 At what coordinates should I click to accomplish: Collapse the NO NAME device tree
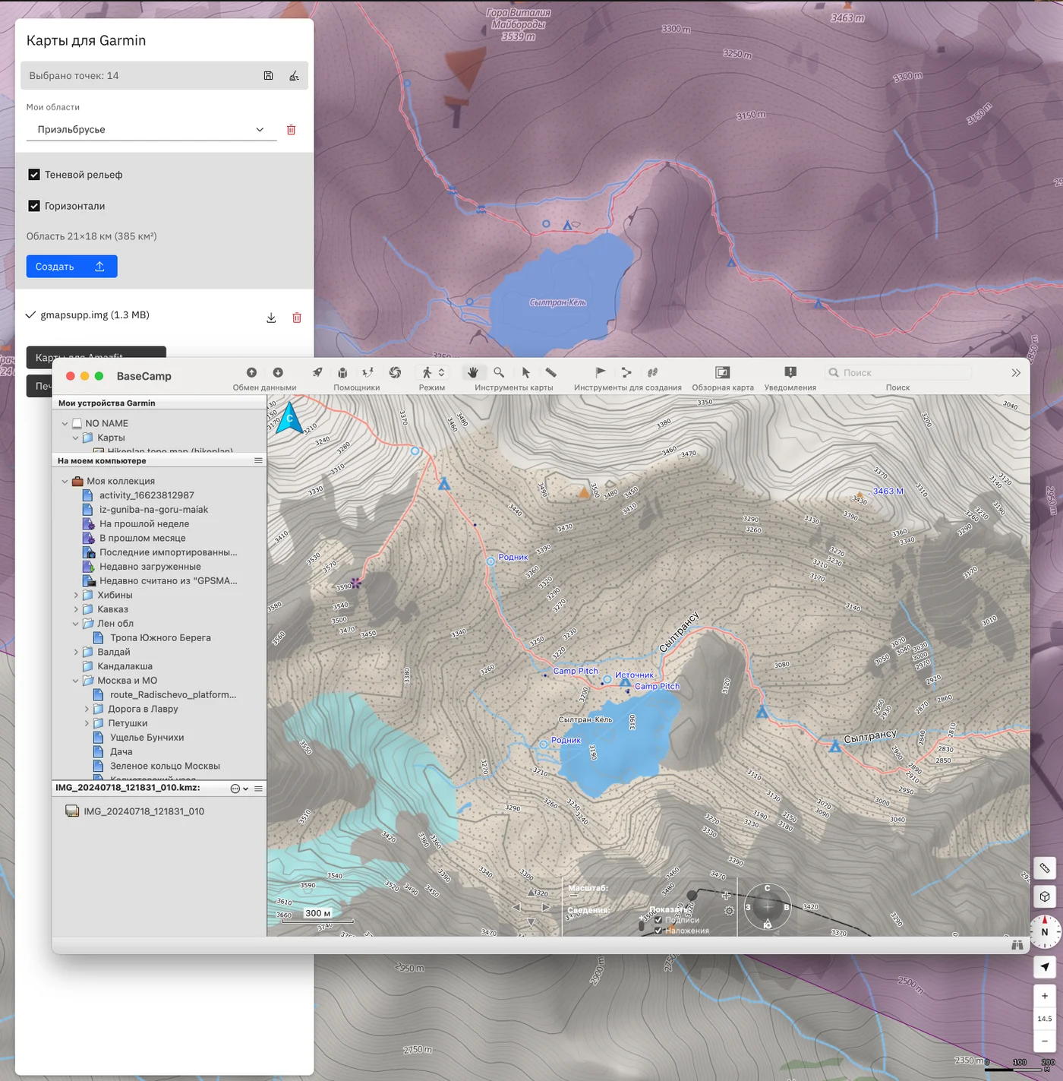65,424
